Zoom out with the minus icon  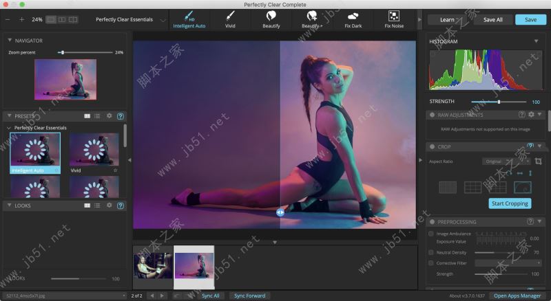point(8,20)
